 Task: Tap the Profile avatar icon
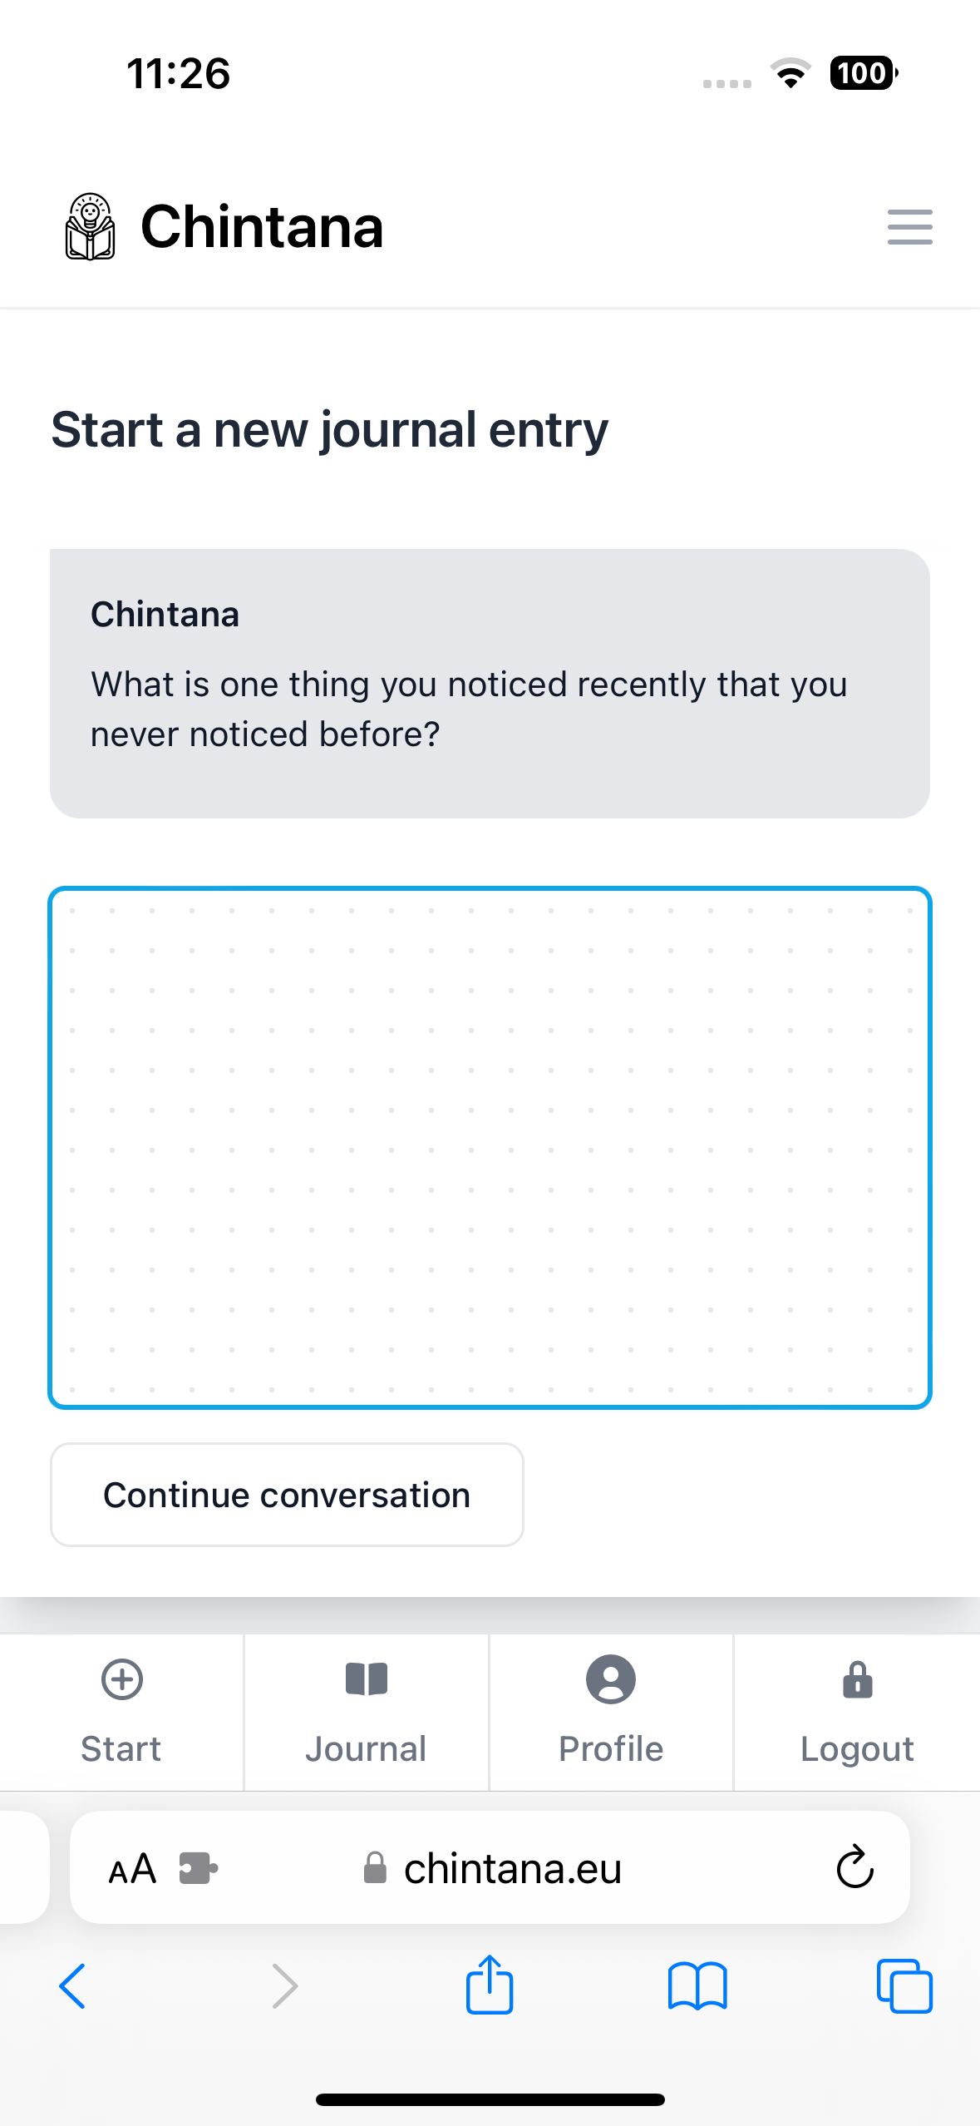pos(610,1679)
